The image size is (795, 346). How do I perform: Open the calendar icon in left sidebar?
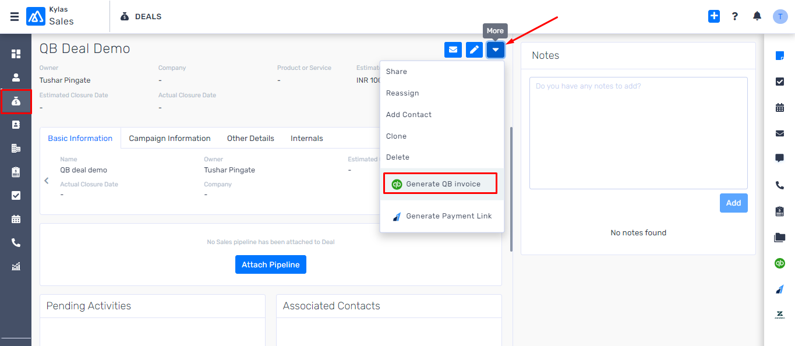(16, 219)
